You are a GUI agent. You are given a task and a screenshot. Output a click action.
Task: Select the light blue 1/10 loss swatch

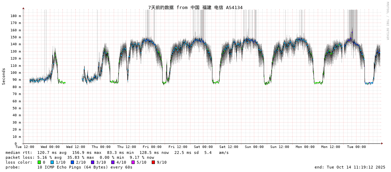click(x=52, y=162)
